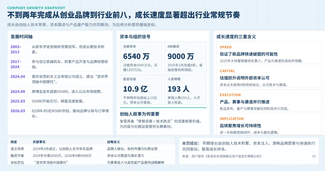
Task: Click the orange EXECUTION label
Action: (x=230, y=95)
